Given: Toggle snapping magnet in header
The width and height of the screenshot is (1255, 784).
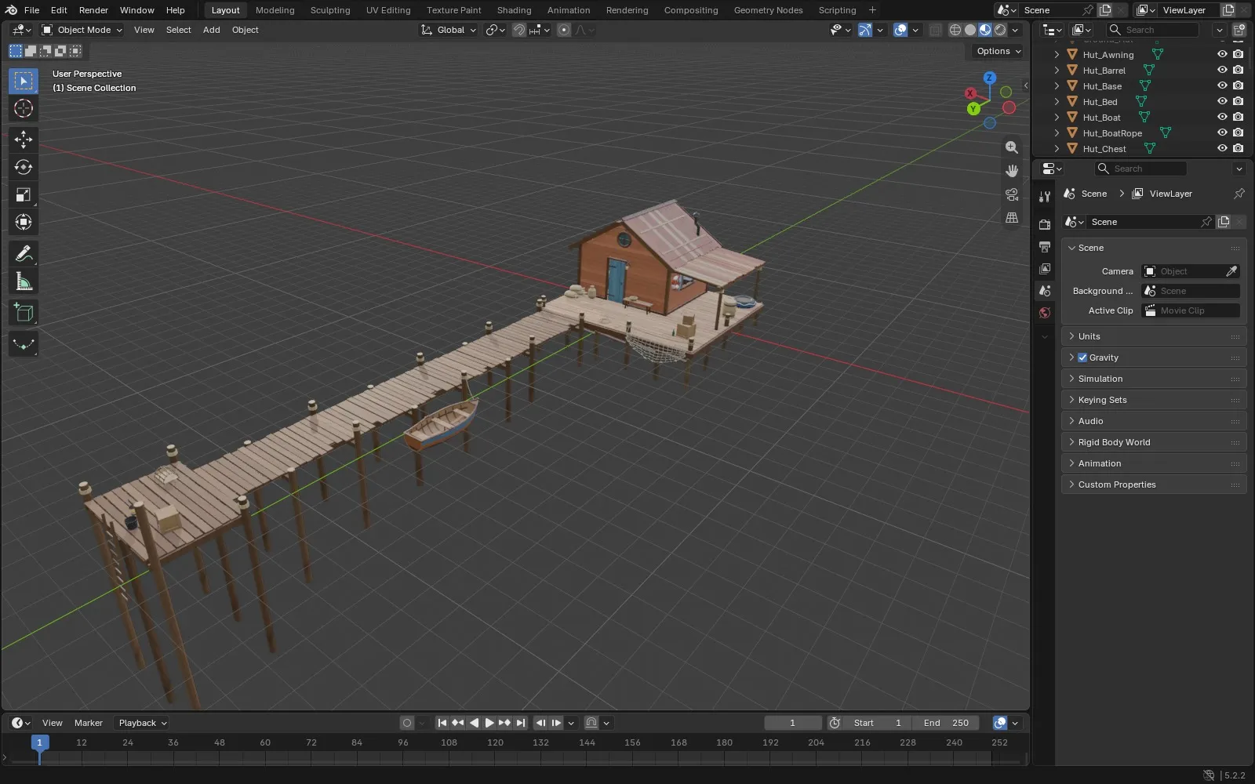Looking at the screenshot, I should coord(519,30).
